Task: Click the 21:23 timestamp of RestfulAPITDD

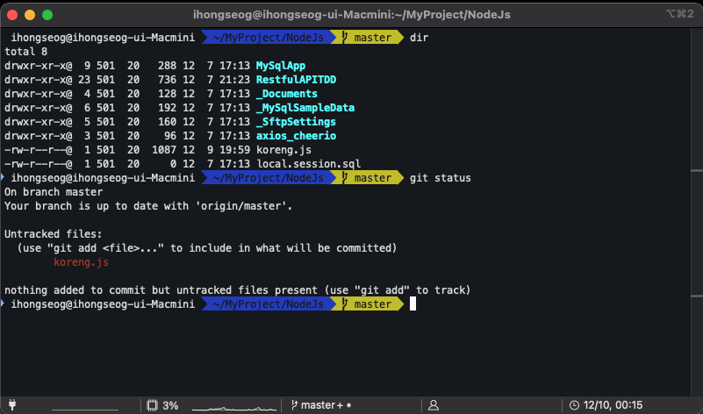Action: (x=234, y=80)
